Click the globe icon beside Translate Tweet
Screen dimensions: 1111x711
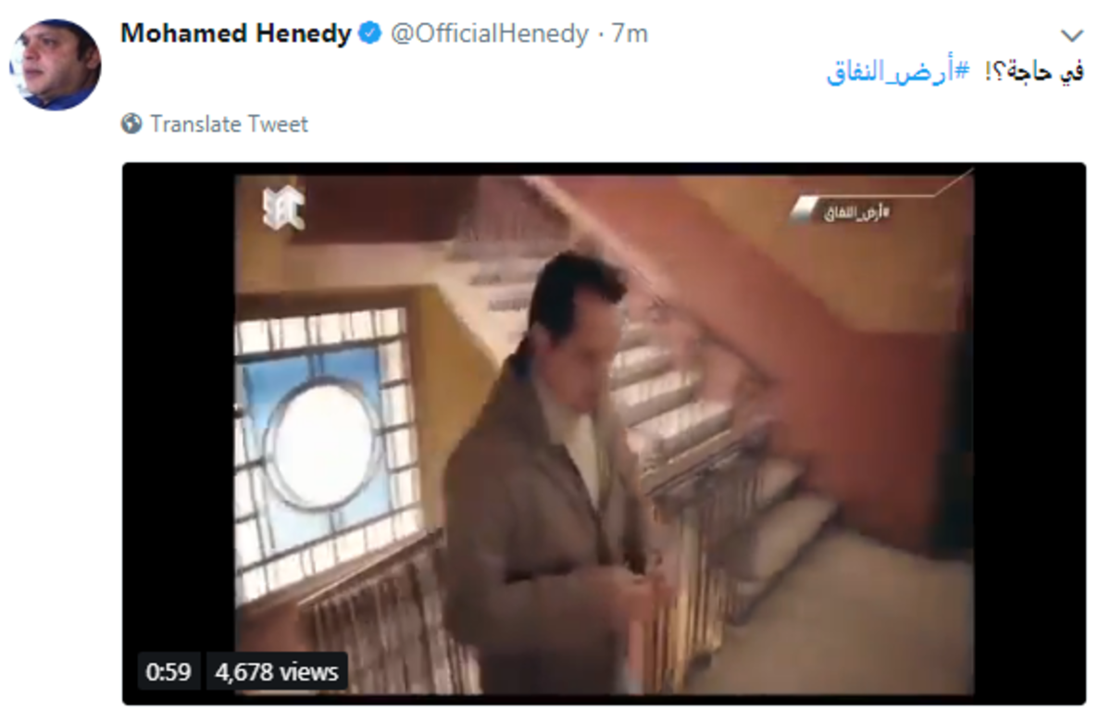(131, 123)
